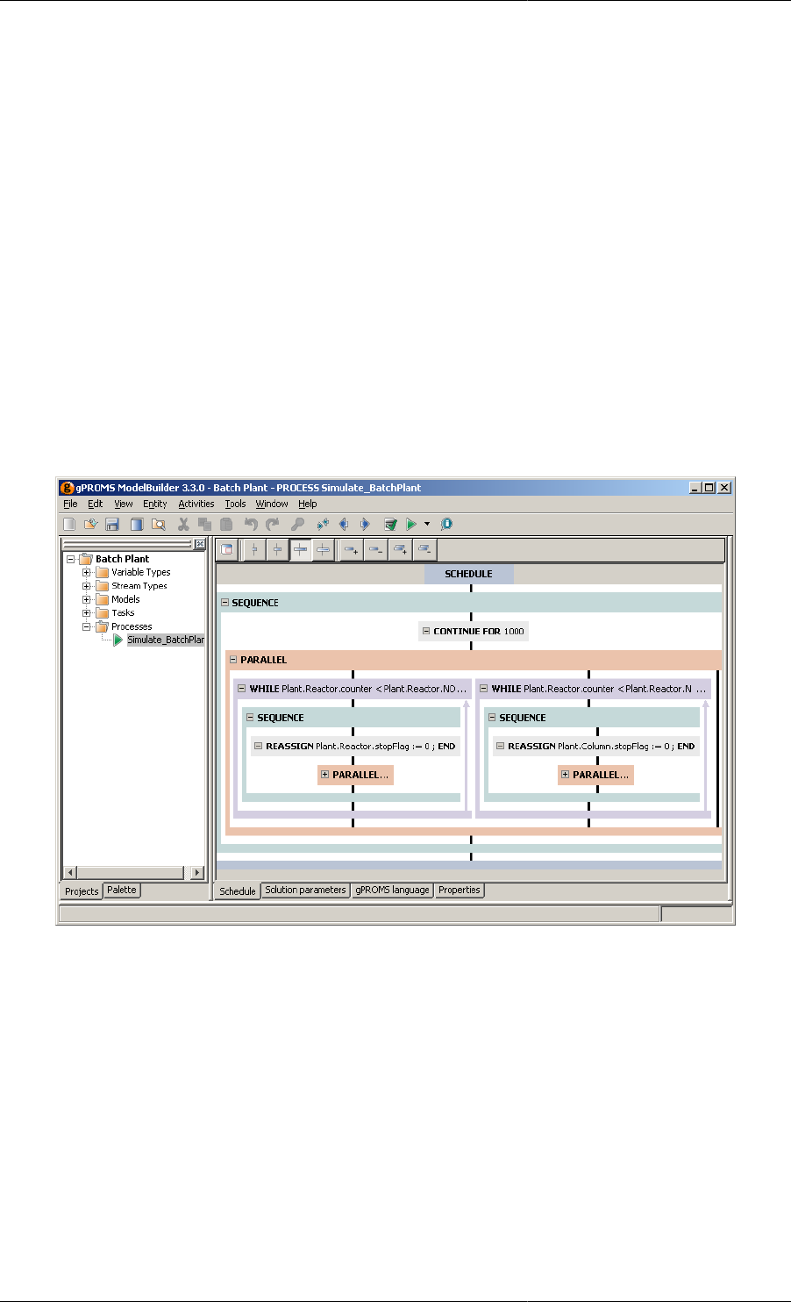The width and height of the screenshot is (791, 1302).
Task: Click first schedule toolbar window icon
Action: tap(226, 550)
